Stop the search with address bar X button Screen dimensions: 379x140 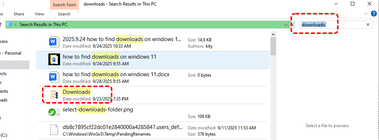coord(292,25)
